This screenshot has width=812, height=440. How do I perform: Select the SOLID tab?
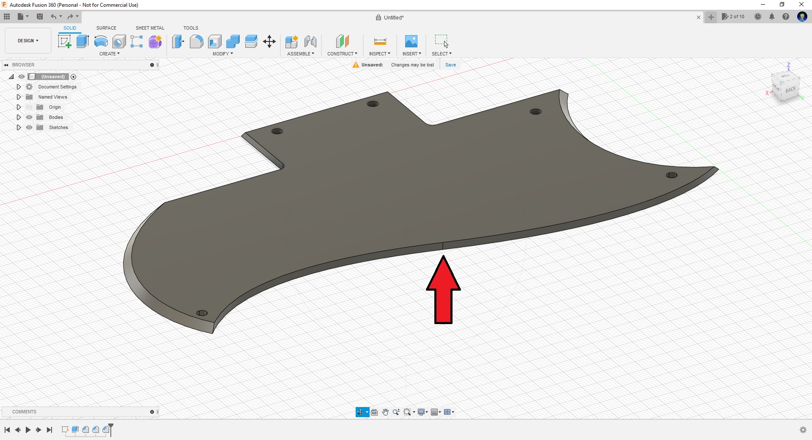click(70, 28)
